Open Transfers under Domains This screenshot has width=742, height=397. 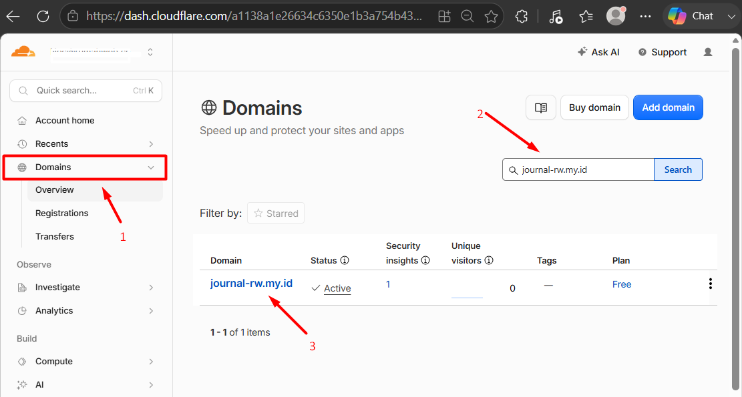click(x=54, y=236)
